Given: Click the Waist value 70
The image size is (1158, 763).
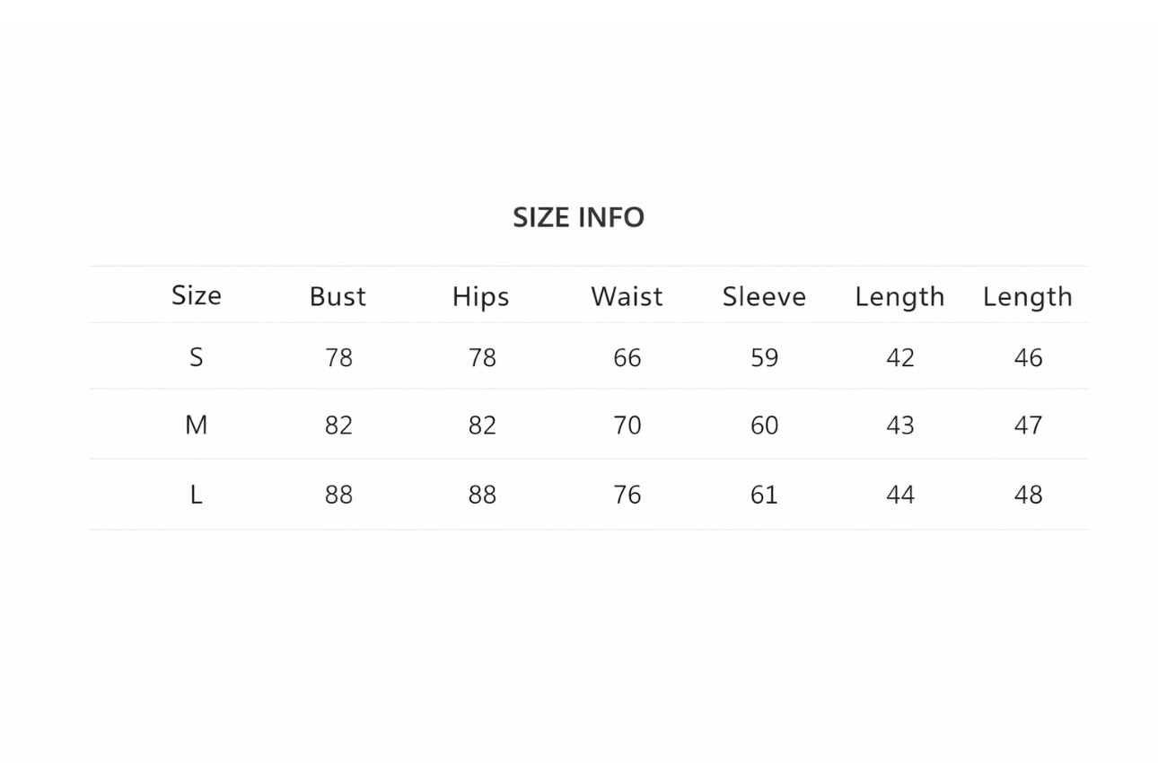Looking at the screenshot, I should coord(627,425).
